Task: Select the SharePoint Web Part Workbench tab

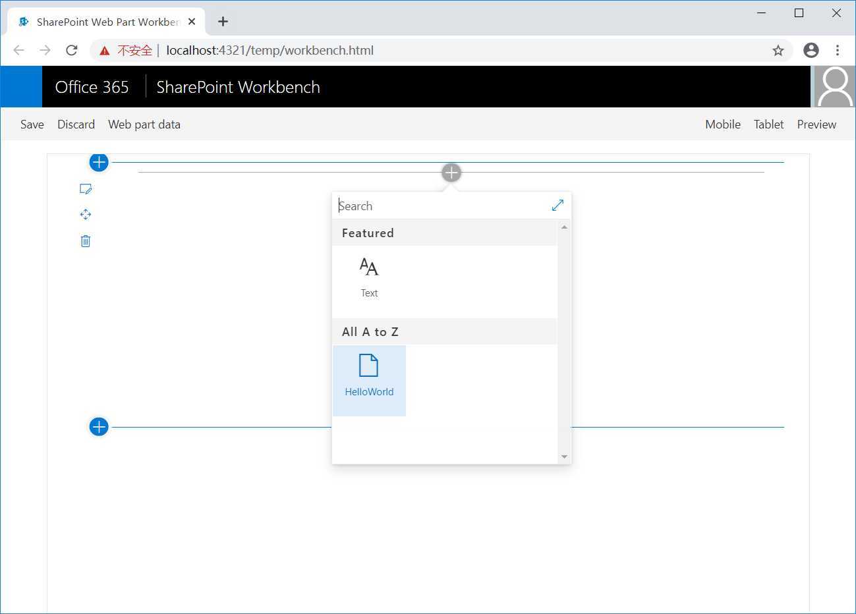Action: click(x=107, y=22)
